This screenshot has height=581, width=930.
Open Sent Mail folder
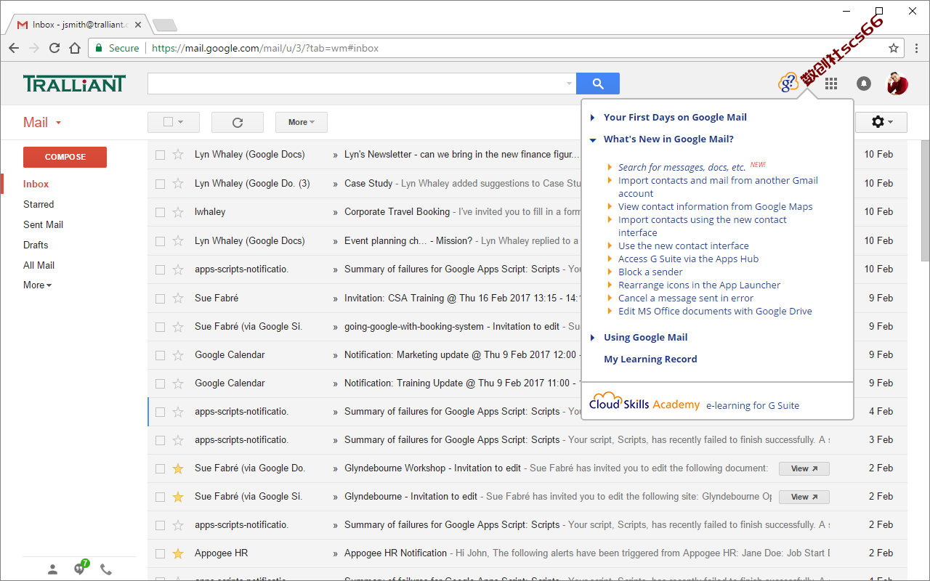(x=43, y=224)
